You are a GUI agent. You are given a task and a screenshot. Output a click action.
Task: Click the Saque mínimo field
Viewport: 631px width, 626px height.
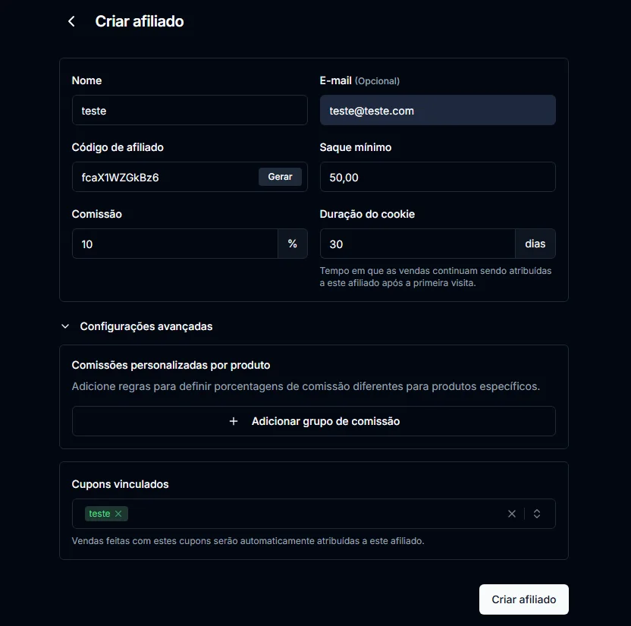(x=438, y=177)
